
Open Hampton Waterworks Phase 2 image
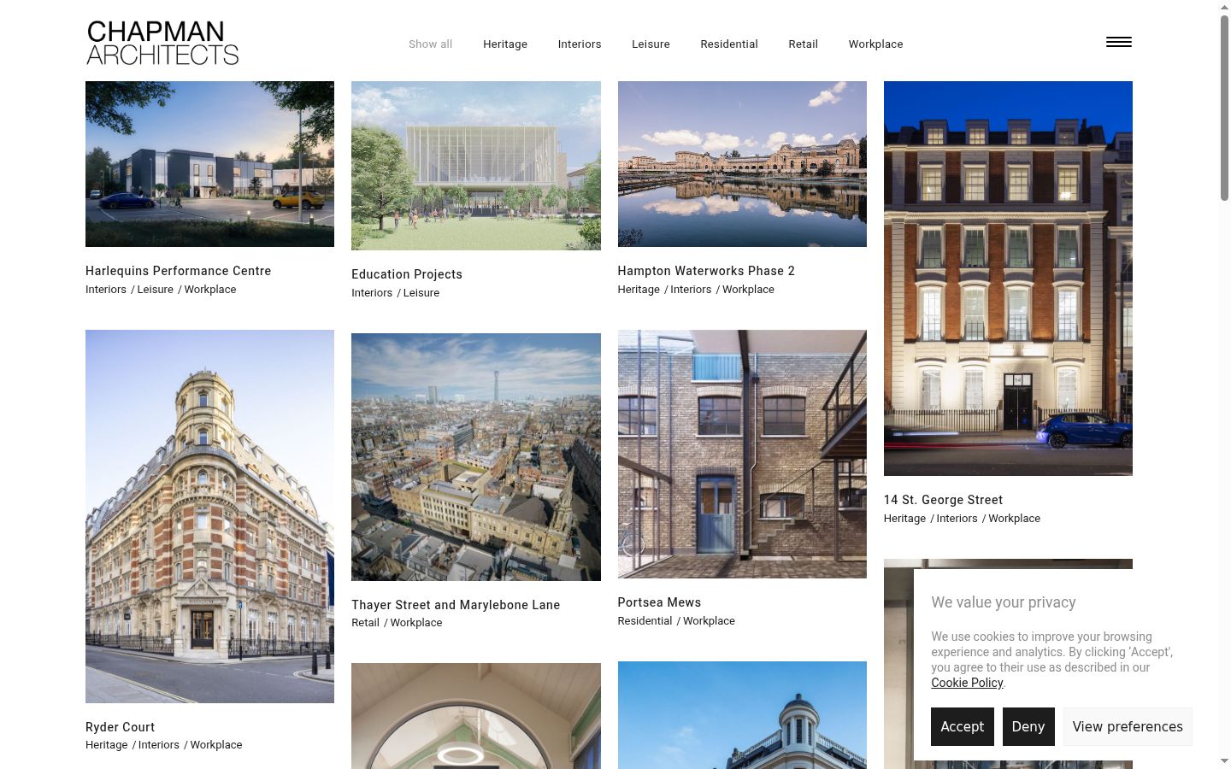(742, 164)
